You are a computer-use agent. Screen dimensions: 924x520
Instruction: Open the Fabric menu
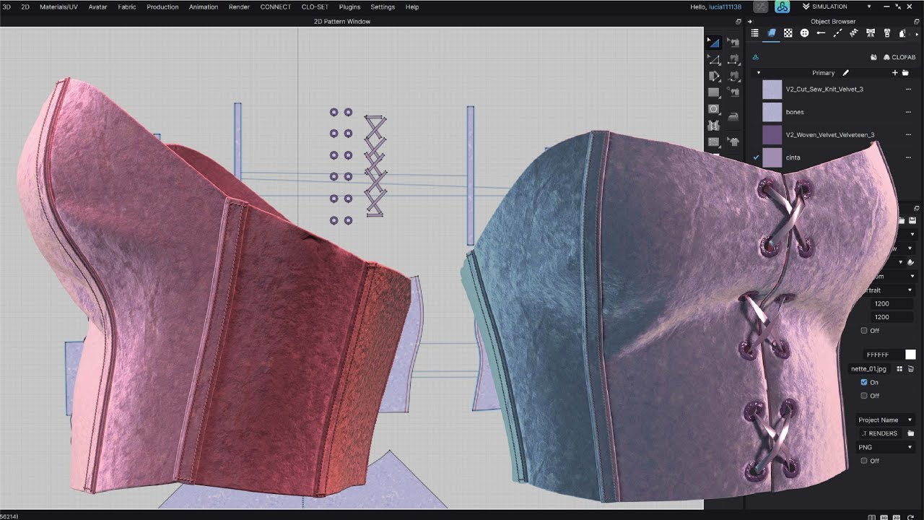pos(127,6)
